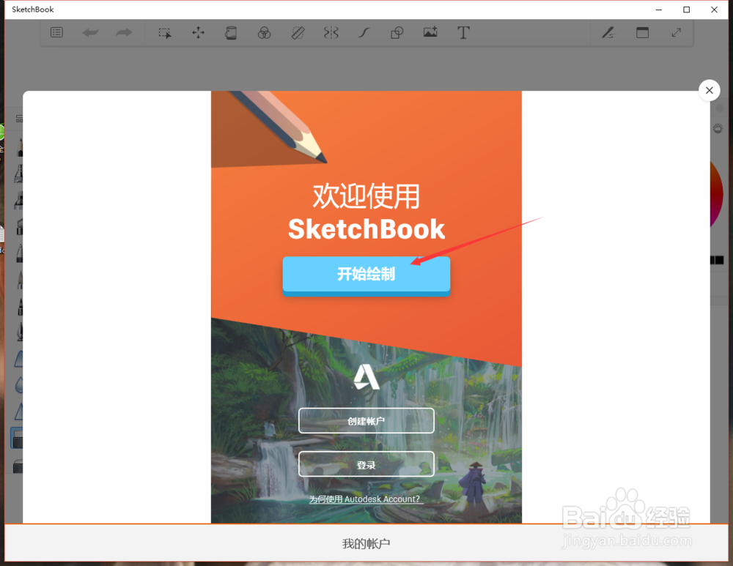Click the Redo arrow in the toolbar
This screenshot has width=733, height=566.
click(x=124, y=32)
